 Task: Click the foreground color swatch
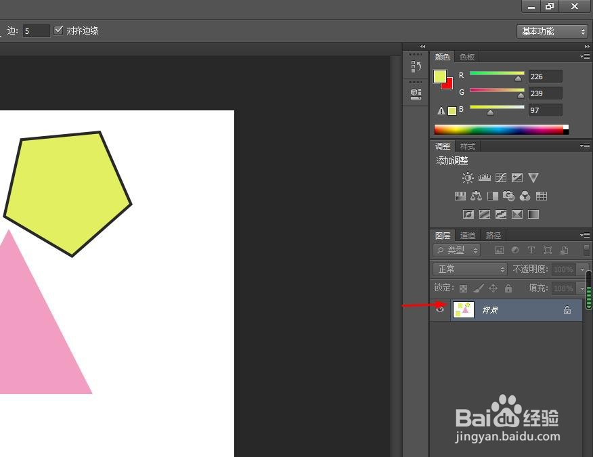click(440, 77)
